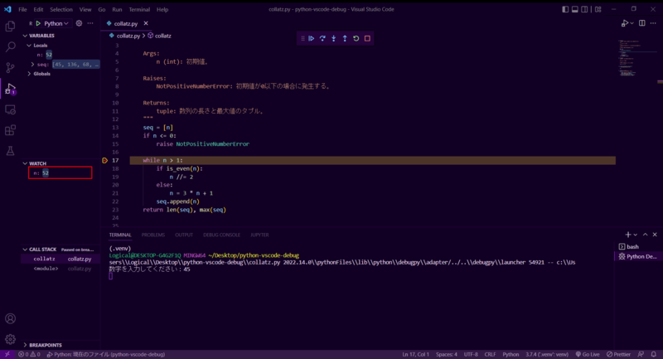
Task: Click the notifications bell in status bar
Action: [654, 354]
